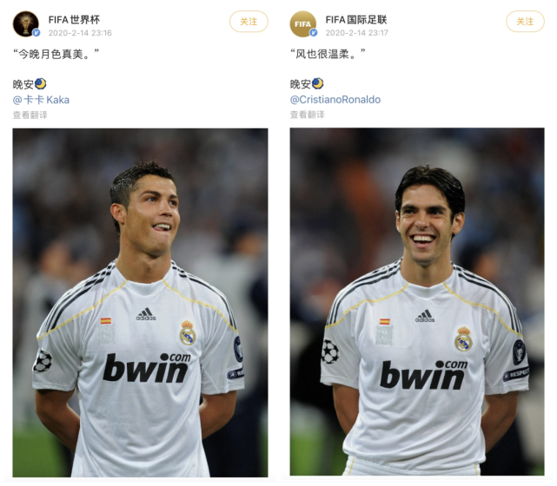Click verified badge on FIFA 国际足联 avatar
The height and width of the screenshot is (486, 557).
coord(314,33)
